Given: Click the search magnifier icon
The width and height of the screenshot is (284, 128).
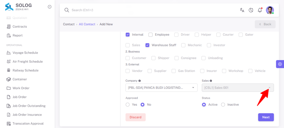Looking at the screenshot, I should tap(67, 10).
